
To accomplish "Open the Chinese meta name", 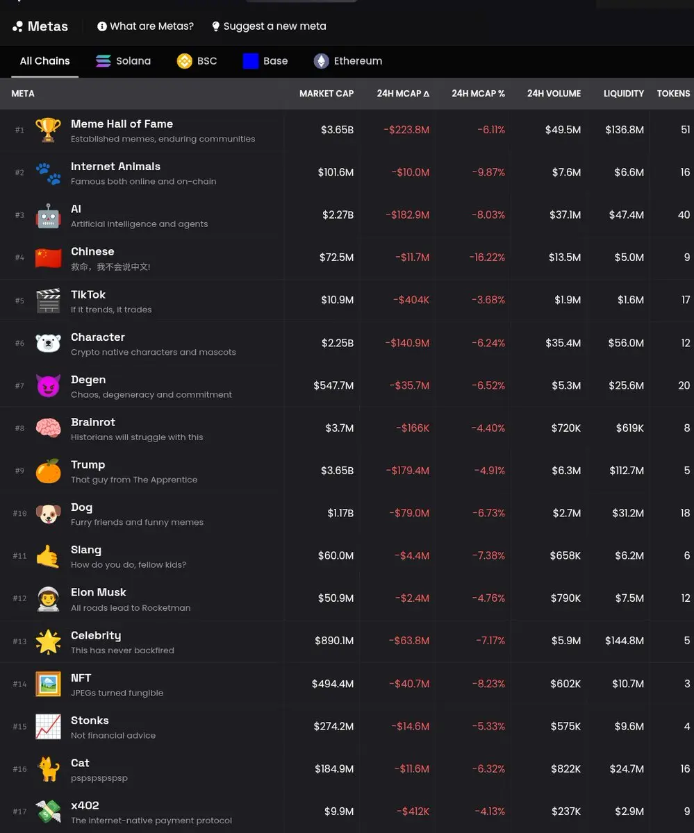I will [x=92, y=252].
